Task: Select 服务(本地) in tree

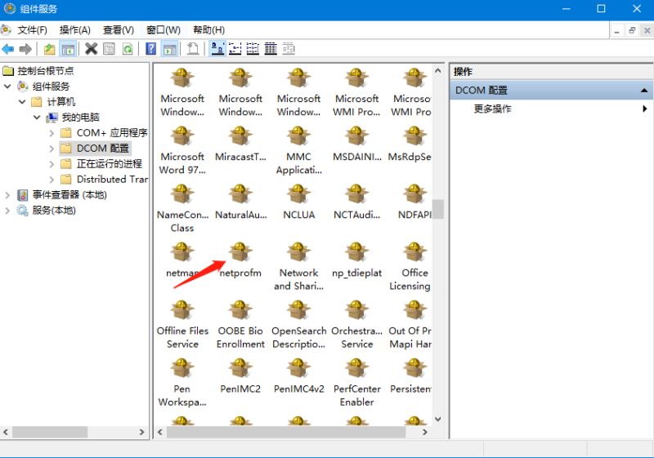Action: [54, 211]
